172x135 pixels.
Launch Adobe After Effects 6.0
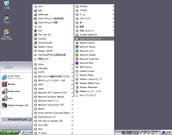94,39
